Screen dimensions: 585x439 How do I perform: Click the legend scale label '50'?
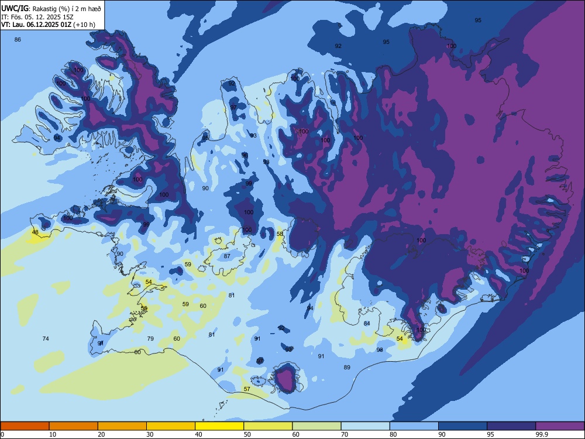click(x=247, y=434)
